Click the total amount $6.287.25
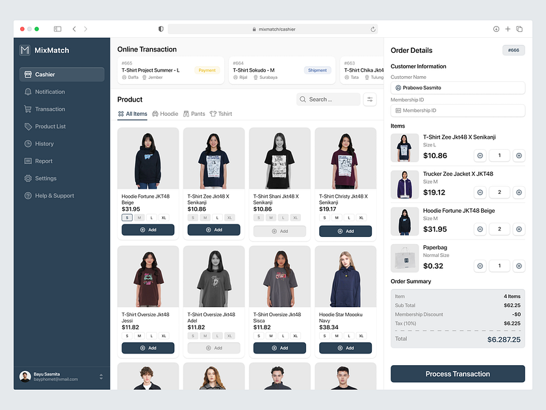 coord(504,340)
